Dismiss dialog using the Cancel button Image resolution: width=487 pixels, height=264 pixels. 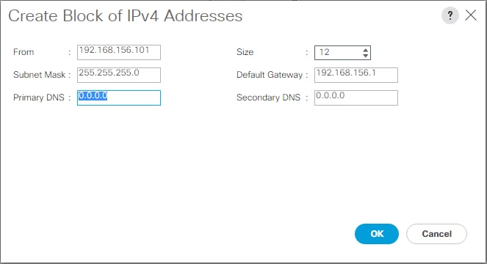436,234
